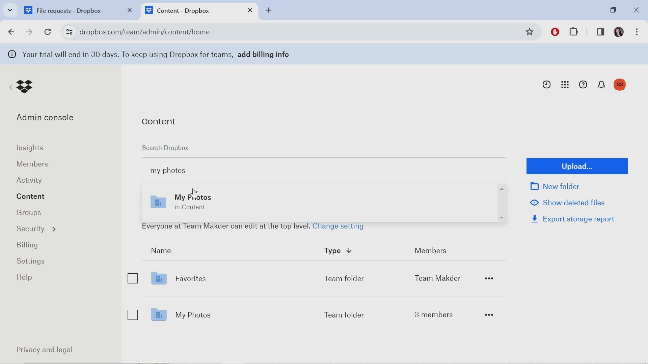This screenshot has height=364, width=648.
Task: Select My Photos search suggestion
Action: [320, 202]
